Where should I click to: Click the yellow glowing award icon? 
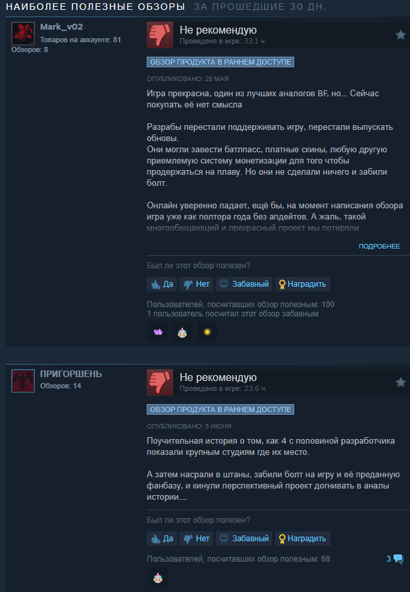207,332
